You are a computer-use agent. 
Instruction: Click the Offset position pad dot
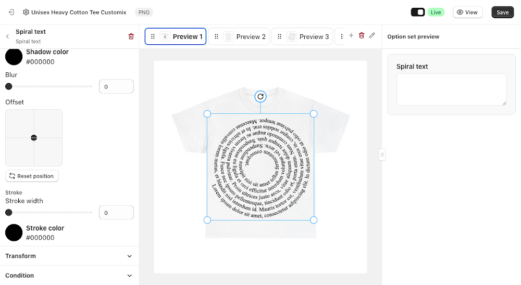tap(33, 138)
